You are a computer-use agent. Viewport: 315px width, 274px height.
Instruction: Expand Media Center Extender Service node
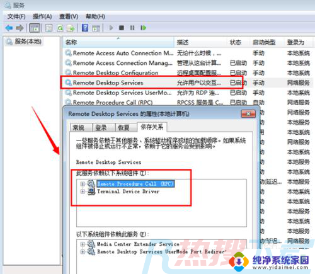83,244
